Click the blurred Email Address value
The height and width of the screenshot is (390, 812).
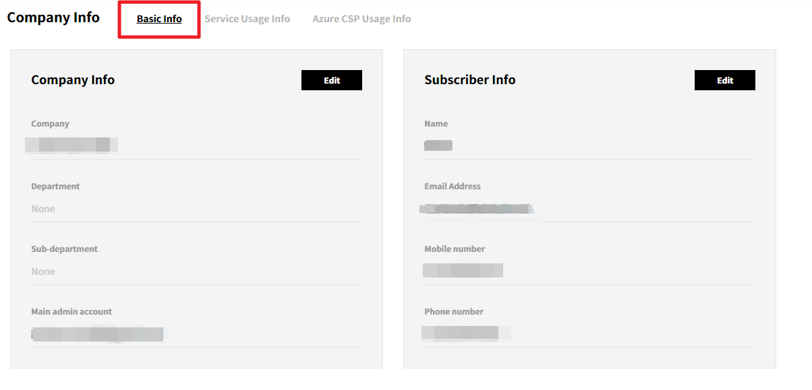[476, 209]
